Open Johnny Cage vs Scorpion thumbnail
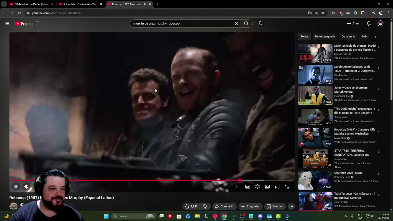Viewport: 393px width, 221px height. (315, 95)
